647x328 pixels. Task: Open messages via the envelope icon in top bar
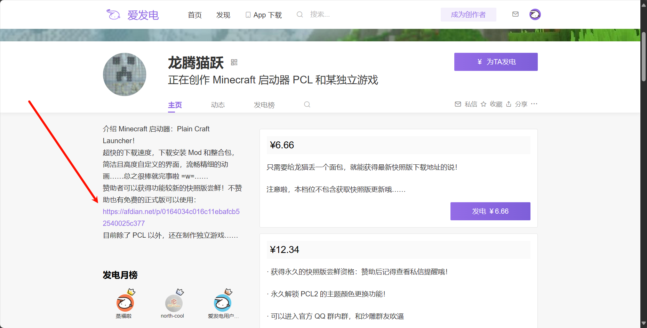pyautogui.click(x=515, y=14)
